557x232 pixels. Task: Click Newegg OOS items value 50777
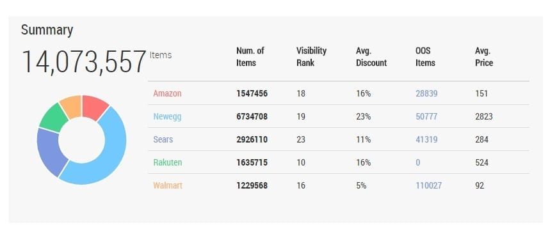click(x=426, y=117)
